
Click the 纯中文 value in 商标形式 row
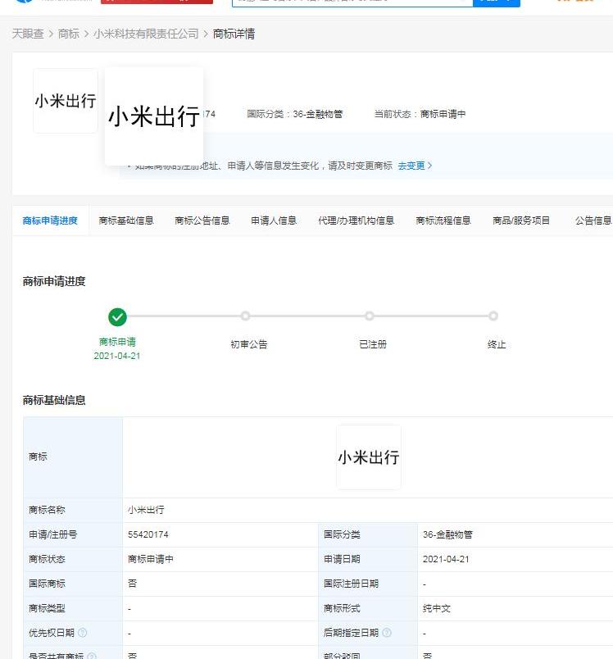click(437, 608)
